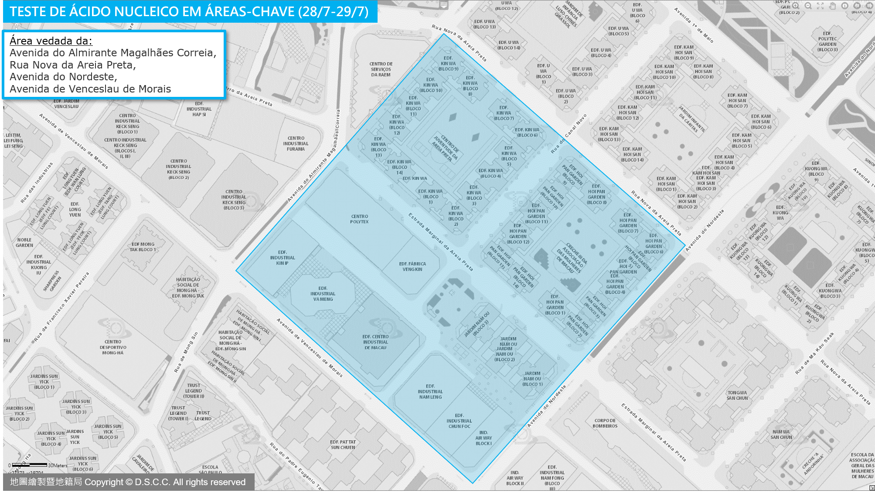Click the Centro Polytex building label

click(359, 219)
